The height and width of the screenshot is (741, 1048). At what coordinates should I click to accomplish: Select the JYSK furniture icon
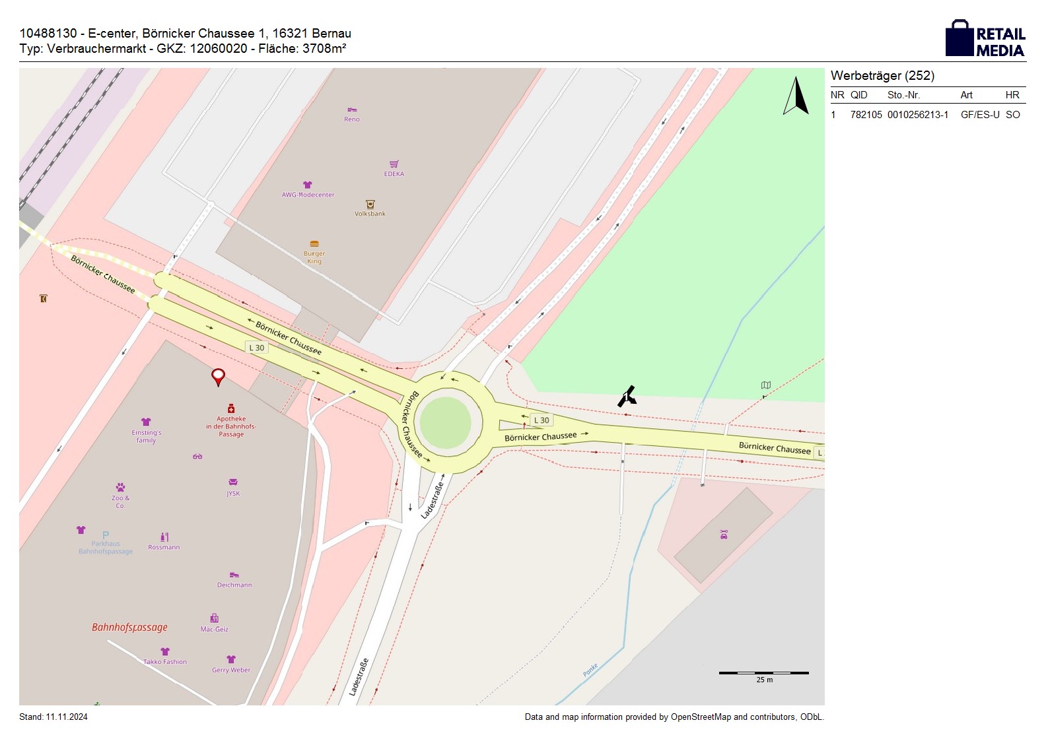233,482
